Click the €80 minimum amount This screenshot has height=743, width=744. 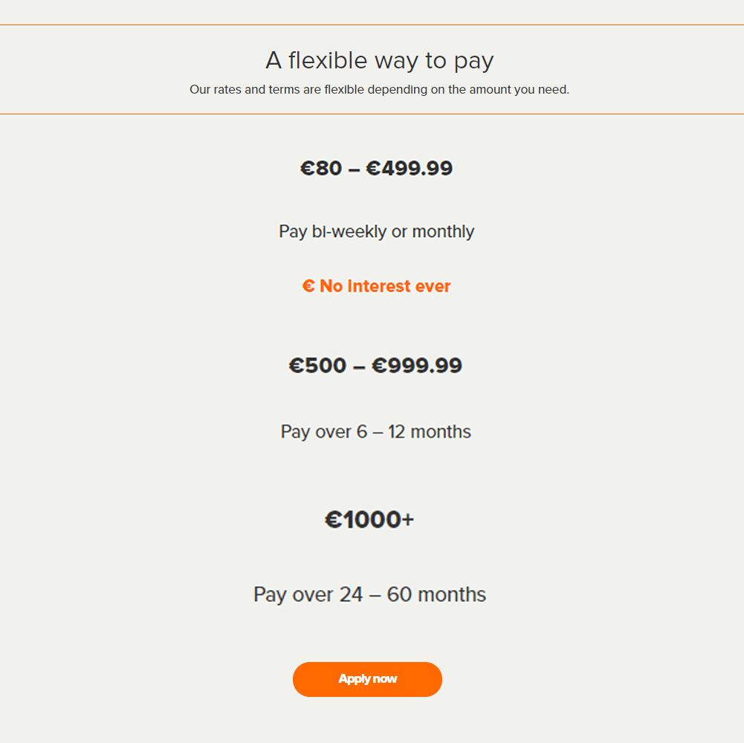pyautogui.click(x=321, y=168)
